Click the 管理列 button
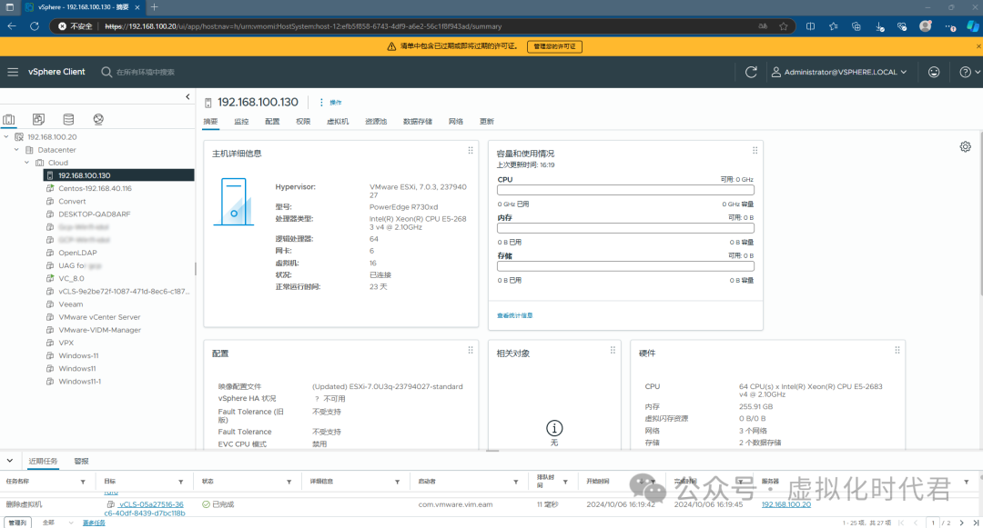Viewport: 983px width, 528px height. pos(17,523)
